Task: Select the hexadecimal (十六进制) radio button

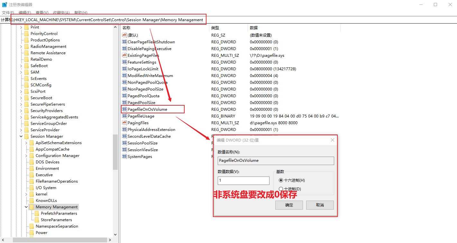Action: point(281,180)
